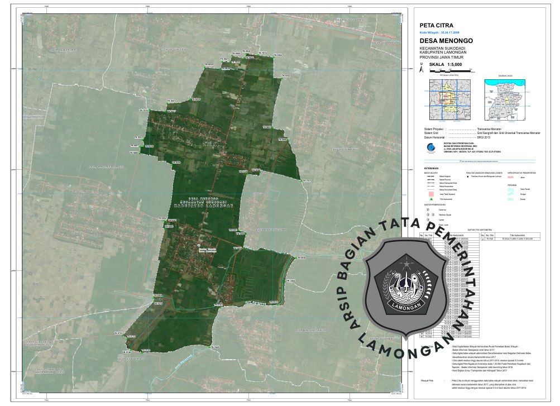Click the red Jalan road legend symbol
This screenshot has height=406, width=560.
[510, 176]
